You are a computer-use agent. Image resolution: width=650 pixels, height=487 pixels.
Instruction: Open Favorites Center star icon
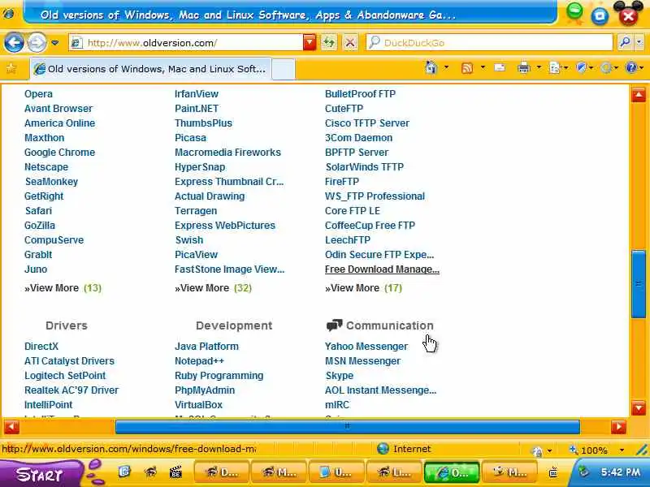(x=11, y=68)
